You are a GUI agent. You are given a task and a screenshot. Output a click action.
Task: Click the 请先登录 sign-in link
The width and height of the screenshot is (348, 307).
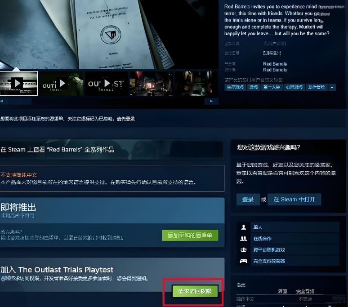(126, 119)
